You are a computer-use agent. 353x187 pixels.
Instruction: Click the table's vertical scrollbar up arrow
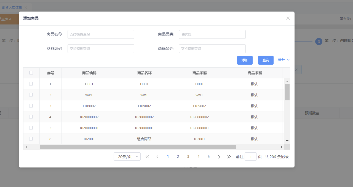[x=287, y=81]
